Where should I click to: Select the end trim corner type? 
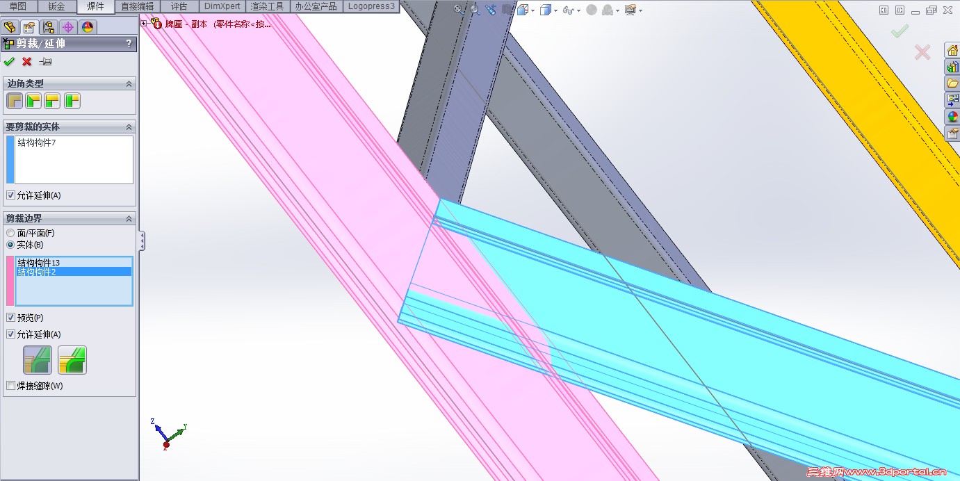point(14,101)
